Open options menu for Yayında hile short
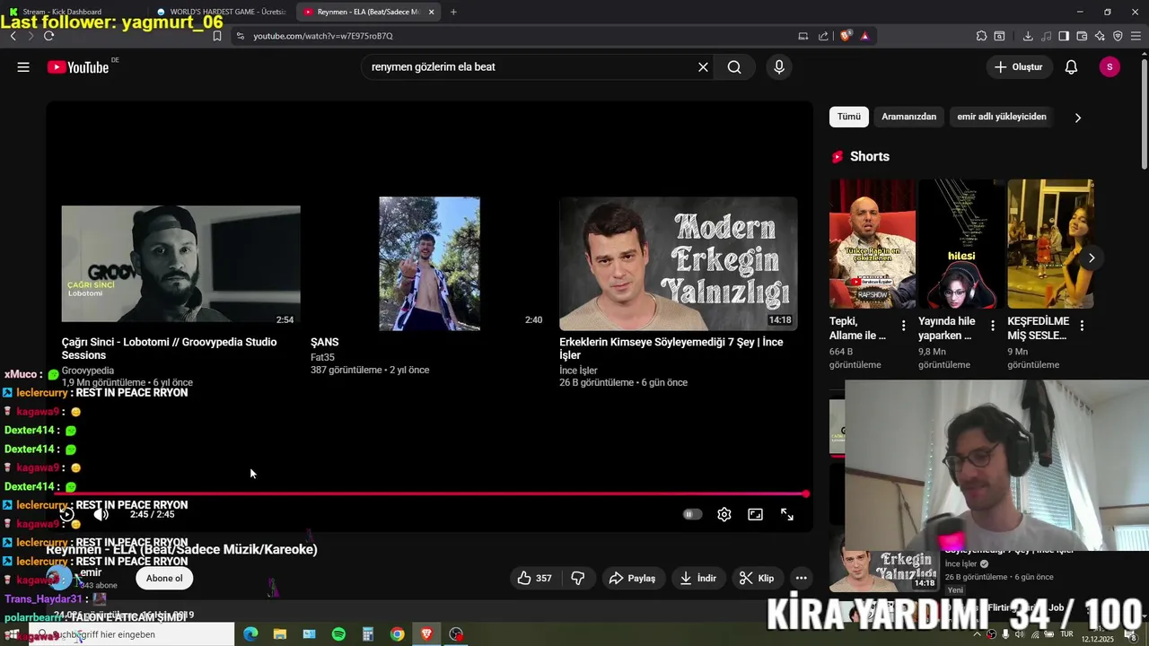1149x646 pixels. click(993, 325)
